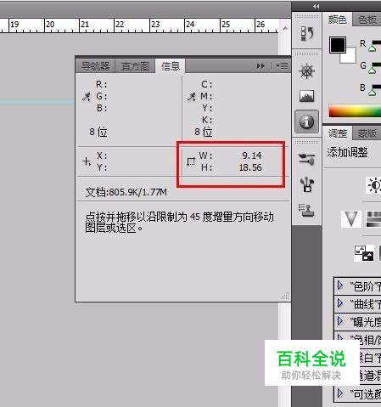Image resolution: width=381 pixels, height=407 pixels.
Task: Click the XY crosshair coordinate icon
Action: tap(87, 161)
